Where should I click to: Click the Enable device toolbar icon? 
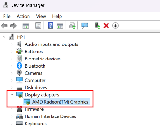97,26
